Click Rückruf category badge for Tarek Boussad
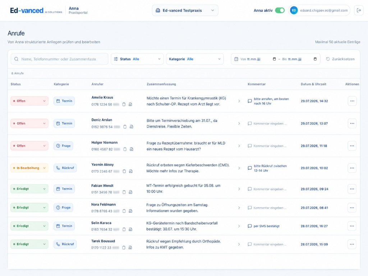 click(65, 244)
